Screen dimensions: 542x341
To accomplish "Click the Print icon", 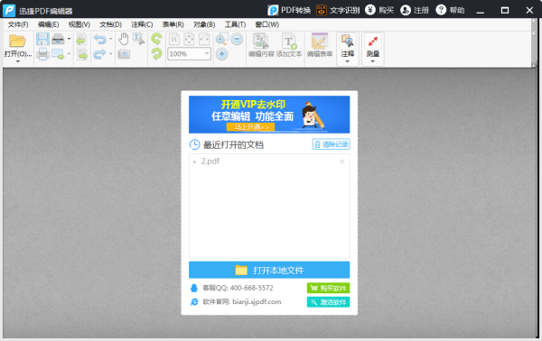I will 42,54.
